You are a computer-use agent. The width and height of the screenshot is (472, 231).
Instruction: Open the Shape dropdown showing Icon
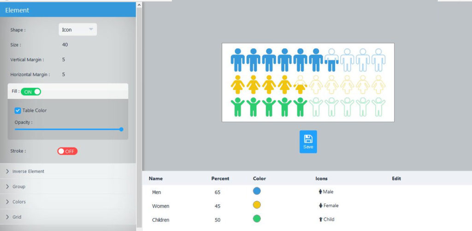(x=77, y=29)
